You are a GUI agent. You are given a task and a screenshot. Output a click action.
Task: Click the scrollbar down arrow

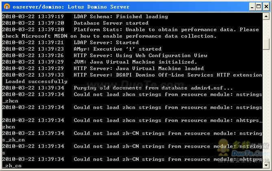266,165
